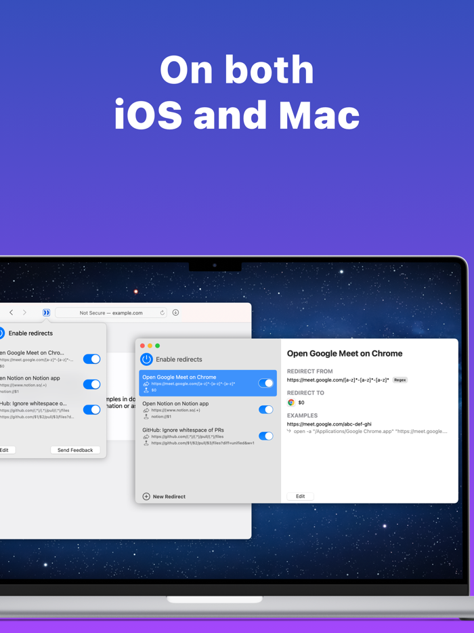Image resolution: width=474 pixels, height=633 pixels.
Task: Select the Open Notion on Notion app row
Action: tap(208, 410)
